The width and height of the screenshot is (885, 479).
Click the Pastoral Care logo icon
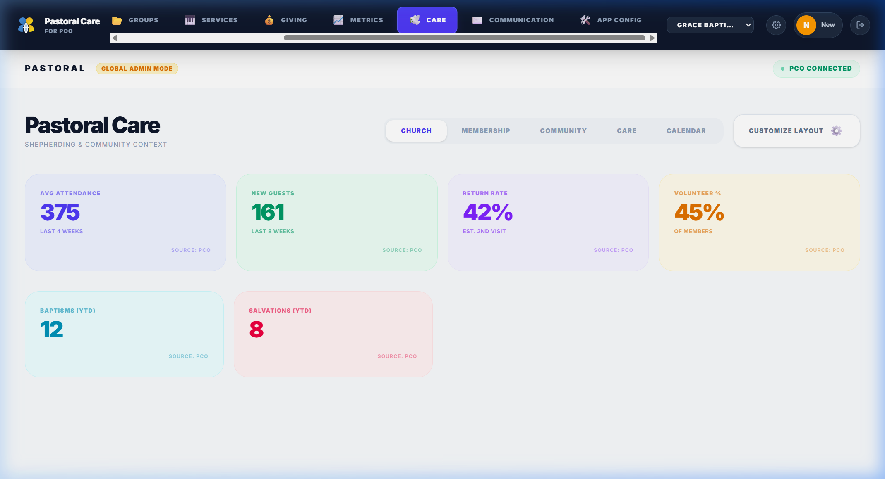(x=26, y=25)
